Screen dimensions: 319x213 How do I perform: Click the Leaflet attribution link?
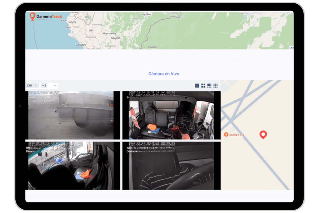291,48
